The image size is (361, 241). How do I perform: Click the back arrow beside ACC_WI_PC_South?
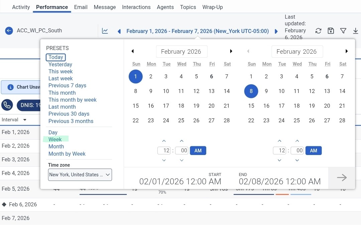tap(9, 31)
